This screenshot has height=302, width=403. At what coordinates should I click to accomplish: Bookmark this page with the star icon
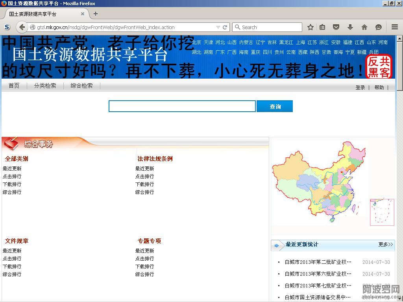(311, 27)
